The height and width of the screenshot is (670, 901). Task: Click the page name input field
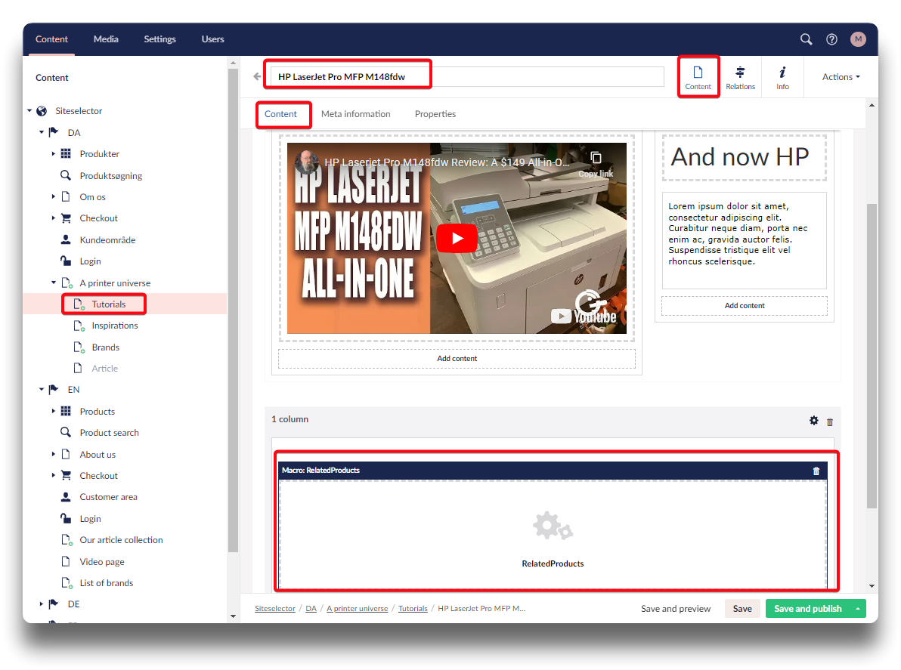click(467, 76)
